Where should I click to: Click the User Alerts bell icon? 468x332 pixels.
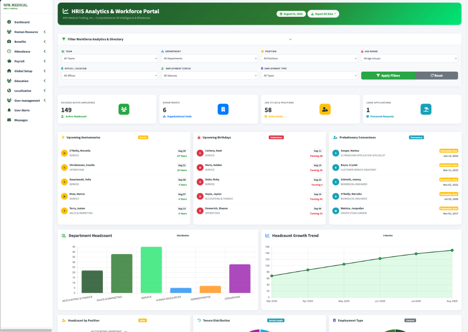[x=9, y=110]
